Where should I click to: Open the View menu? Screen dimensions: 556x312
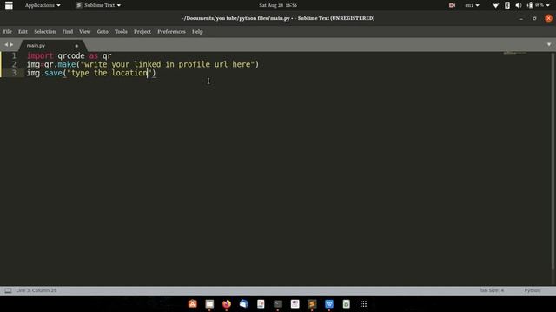(x=85, y=32)
